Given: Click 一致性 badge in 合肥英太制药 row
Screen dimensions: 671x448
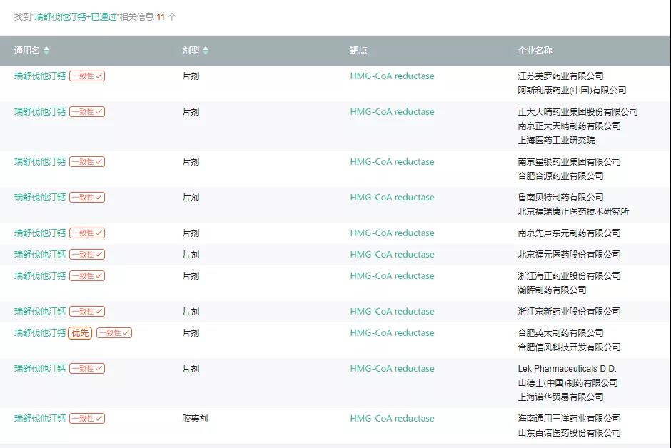Looking at the screenshot, I should (x=114, y=333).
